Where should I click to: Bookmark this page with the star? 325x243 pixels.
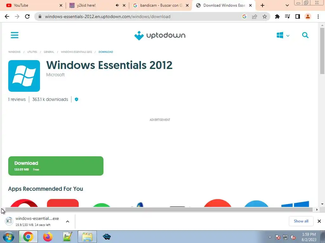point(265,16)
